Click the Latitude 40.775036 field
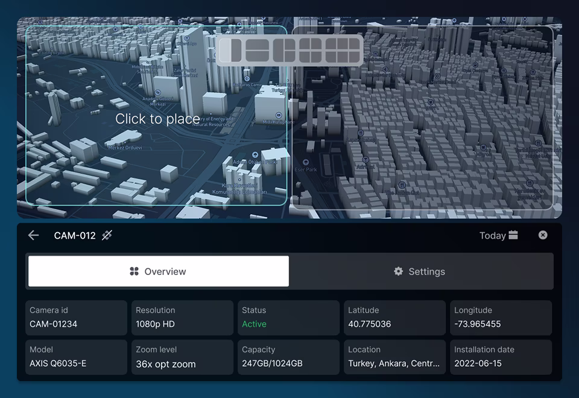Screen dimensions: 579x398 pos(394,317)
